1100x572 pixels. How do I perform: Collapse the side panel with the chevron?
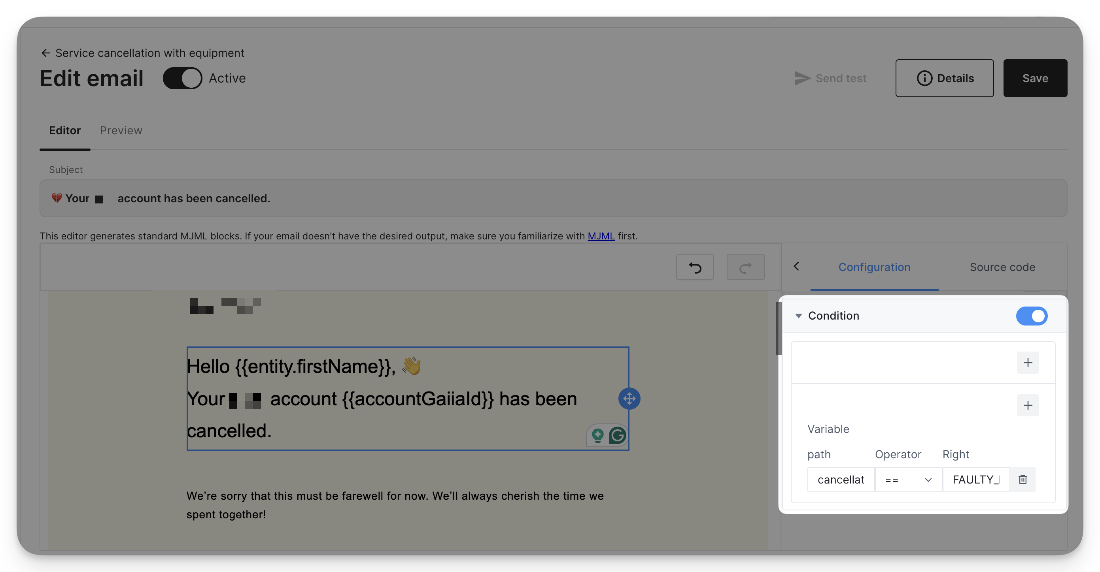click(x=796, y=267)
